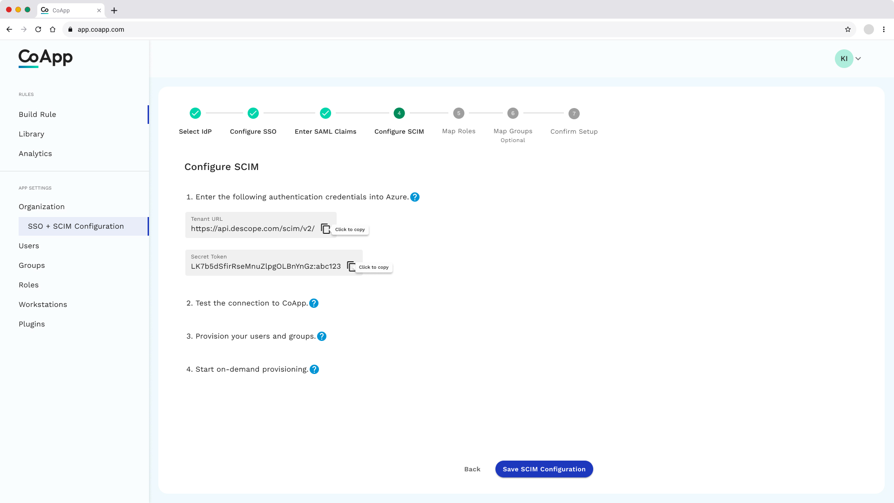Select step 4 Configure SCIM circle
The image size is (894, 503).
pyautogui.click(x=399, y=113)
